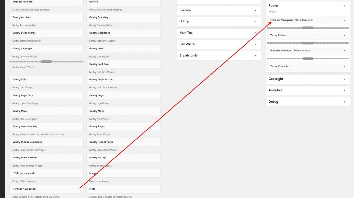Click the 'Gantry Menu Description' text
Viewport: 354px width, 198px height.
[x=24, y=119]
